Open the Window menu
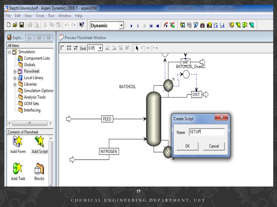Viewport: 277px width, 207px height. [x=65, y=16]
